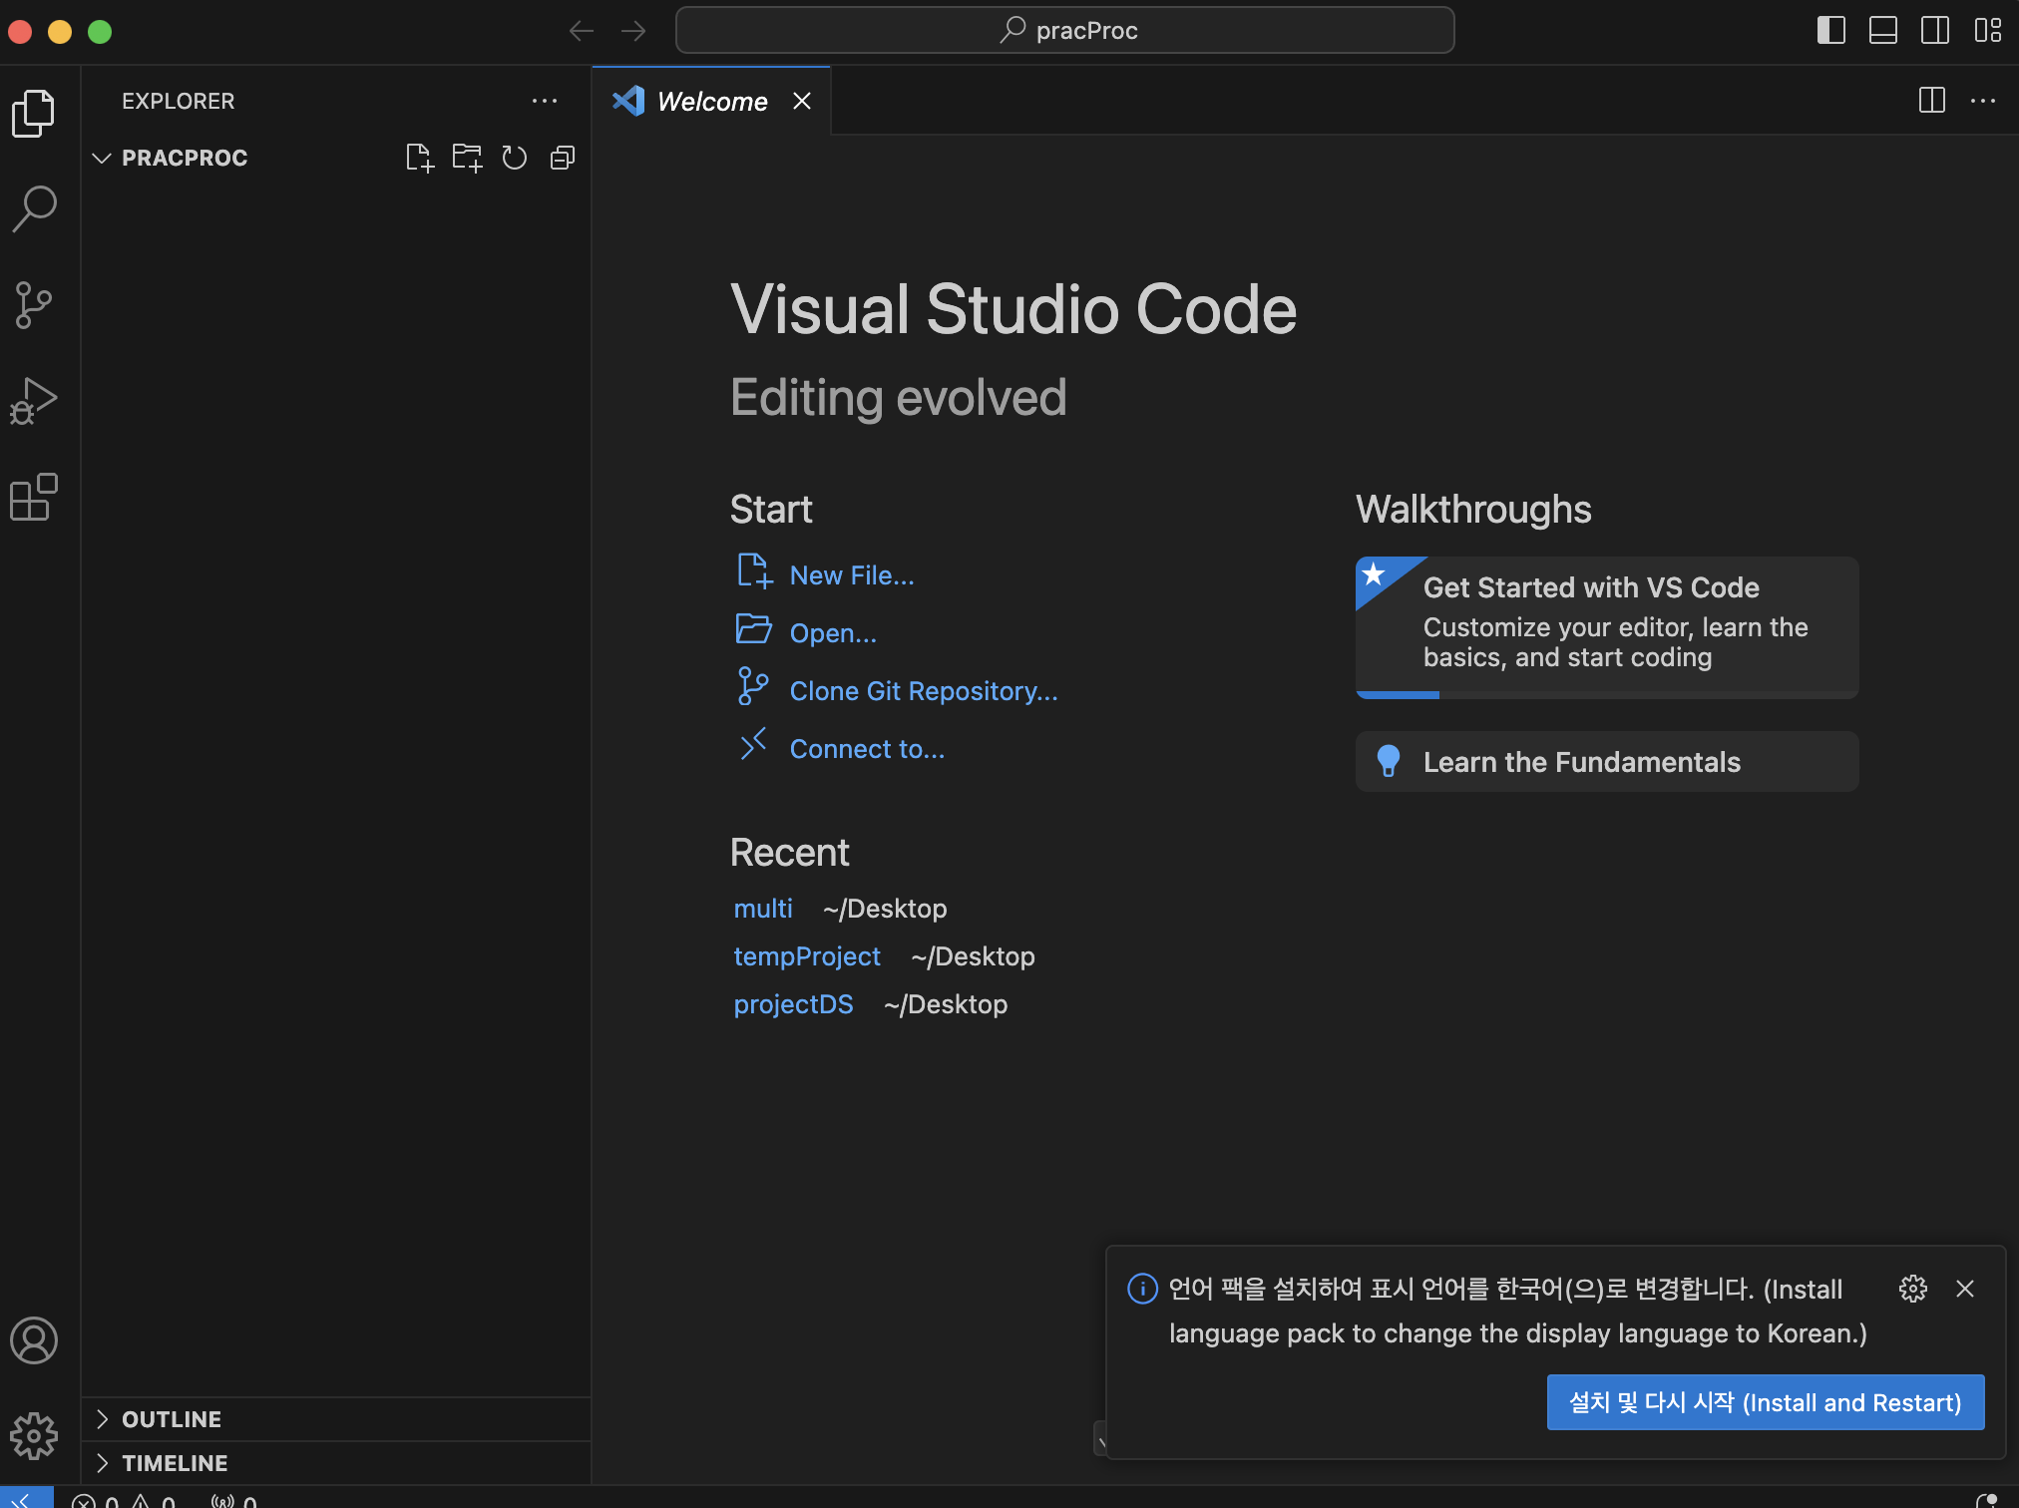Open Explorer views and more actions menu
Viewport: 2019px width, 1508px height.
(545, 101)
